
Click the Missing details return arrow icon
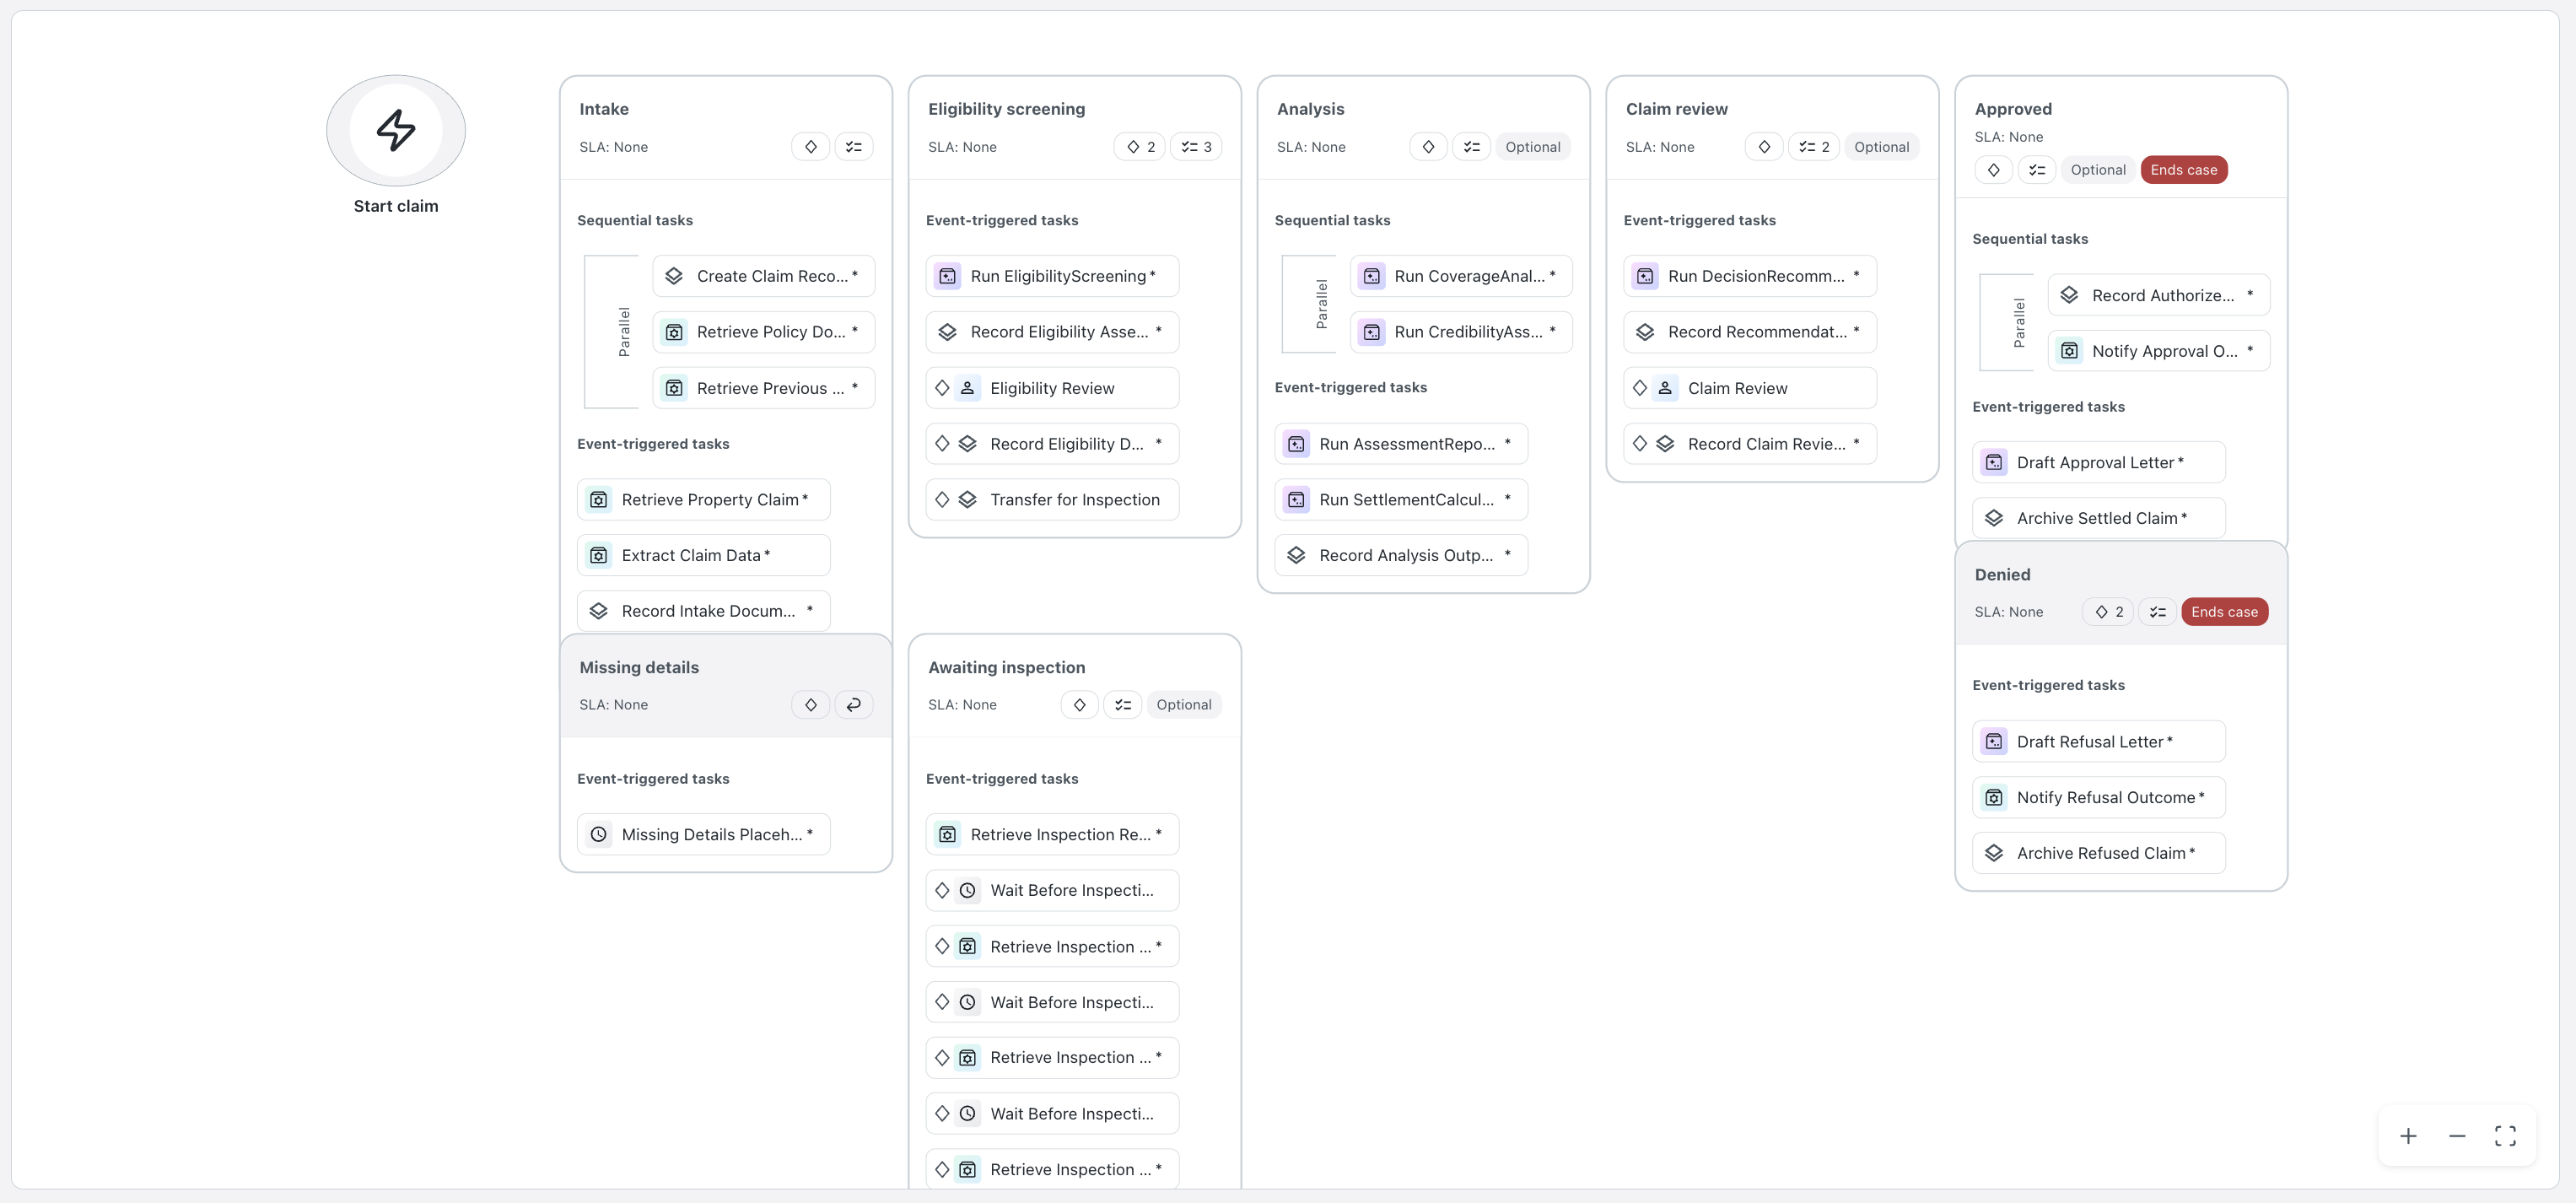[854, 705]
